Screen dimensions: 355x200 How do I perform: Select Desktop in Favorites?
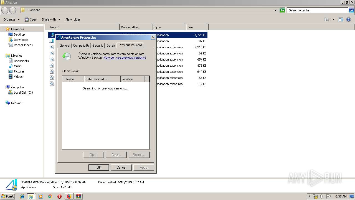click(19, 34)
